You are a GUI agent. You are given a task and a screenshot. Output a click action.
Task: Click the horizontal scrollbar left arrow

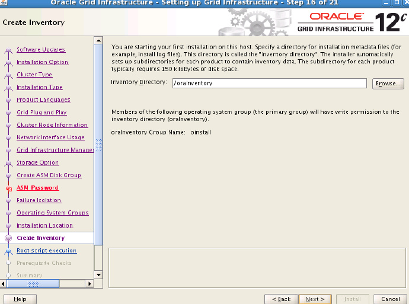(x=3, y=284)
